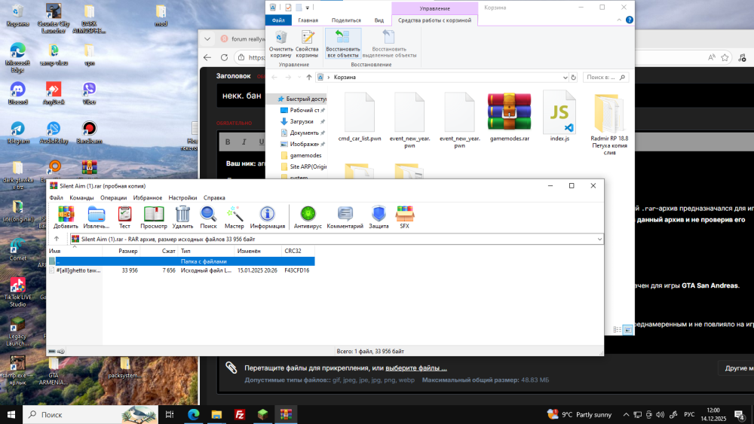The image size is (754, 424).
Task: Select index.js file in Recycle Bin
Action: click(559, 116)
